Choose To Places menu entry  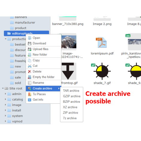point(43,94)
